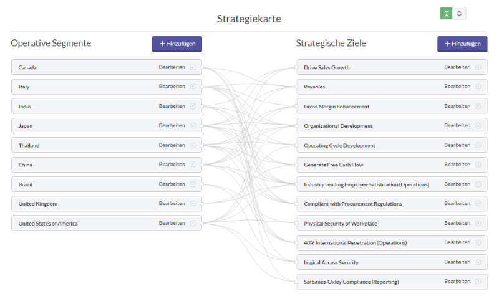
Task: Click the arrow icon beside Italy's Bearbeiten
Action: pyautogui.click(x=193, y=87)
